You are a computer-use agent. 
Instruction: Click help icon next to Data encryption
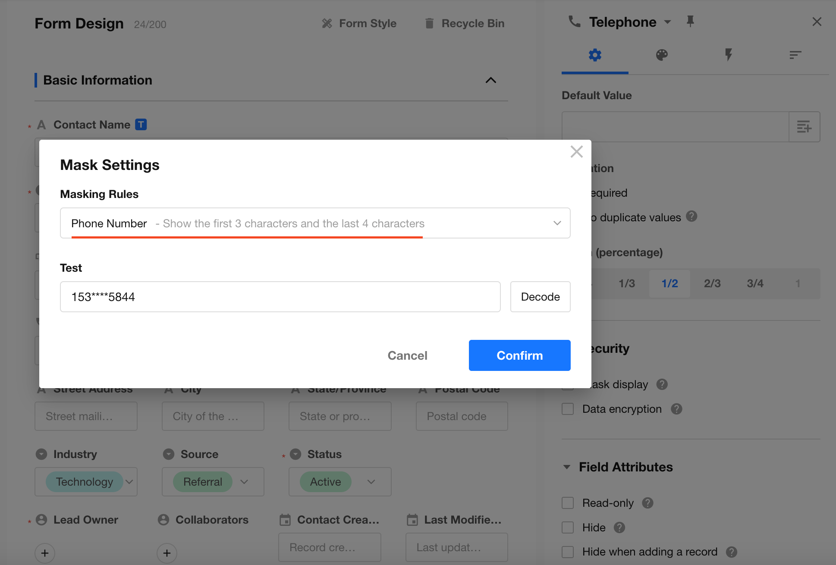(676, 409)
